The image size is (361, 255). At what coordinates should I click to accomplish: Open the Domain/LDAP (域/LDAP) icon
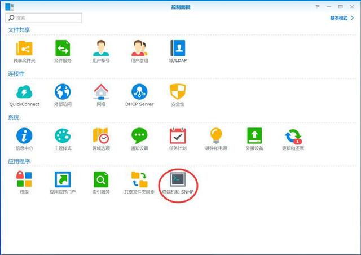point(178,48)
